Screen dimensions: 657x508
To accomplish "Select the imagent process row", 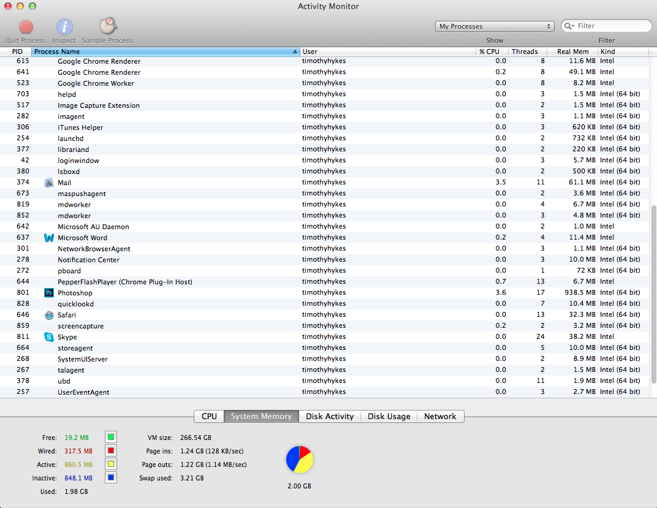I will [325, 116].
